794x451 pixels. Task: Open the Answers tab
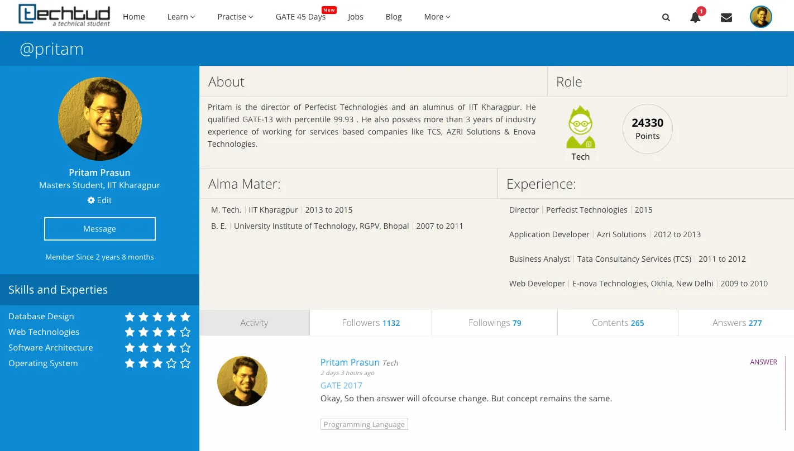736,323
